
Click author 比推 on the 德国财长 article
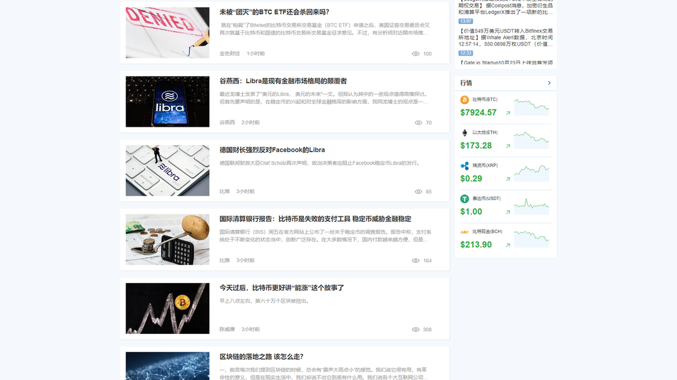point(225,192)
